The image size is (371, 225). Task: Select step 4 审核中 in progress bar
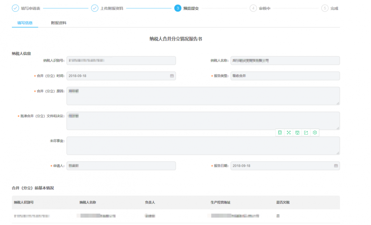point(253,8)
